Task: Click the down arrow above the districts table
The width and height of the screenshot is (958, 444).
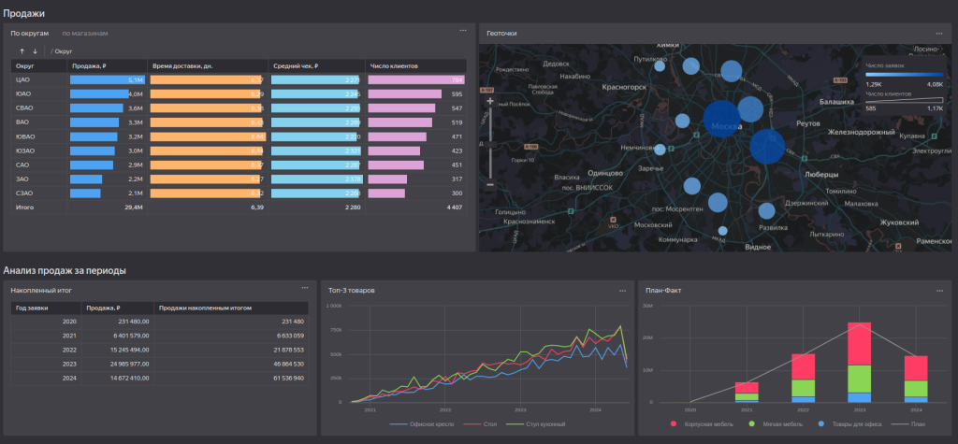Action: (36, 50)
